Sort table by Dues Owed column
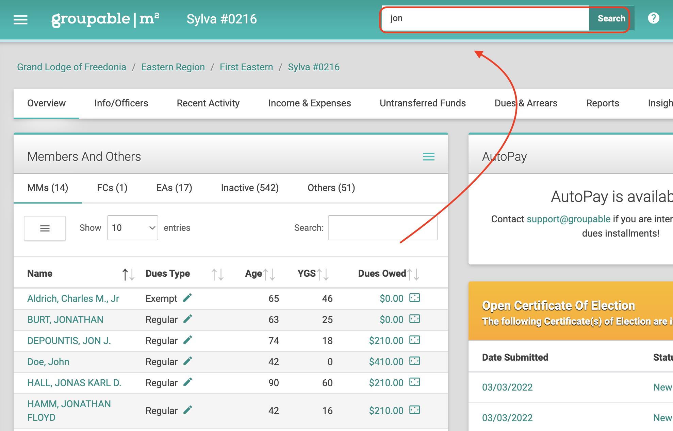Image resolution: width=673 pixels, height=431 pixels. (413, 274)
